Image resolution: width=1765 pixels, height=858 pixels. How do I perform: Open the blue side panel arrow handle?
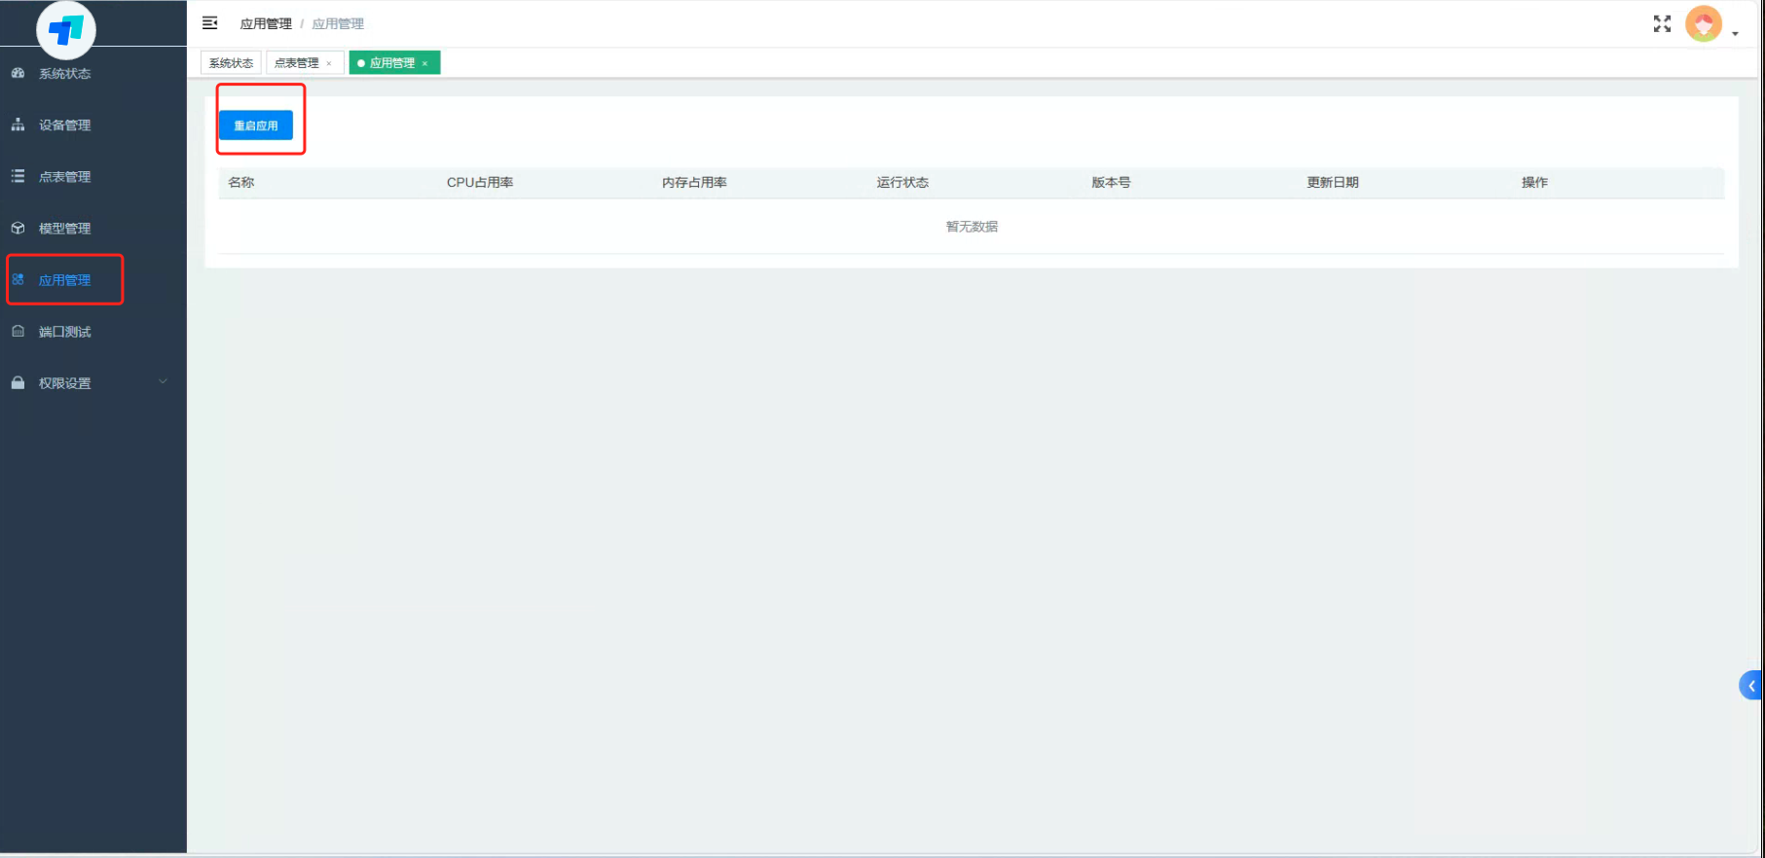tap(1750, 686)
